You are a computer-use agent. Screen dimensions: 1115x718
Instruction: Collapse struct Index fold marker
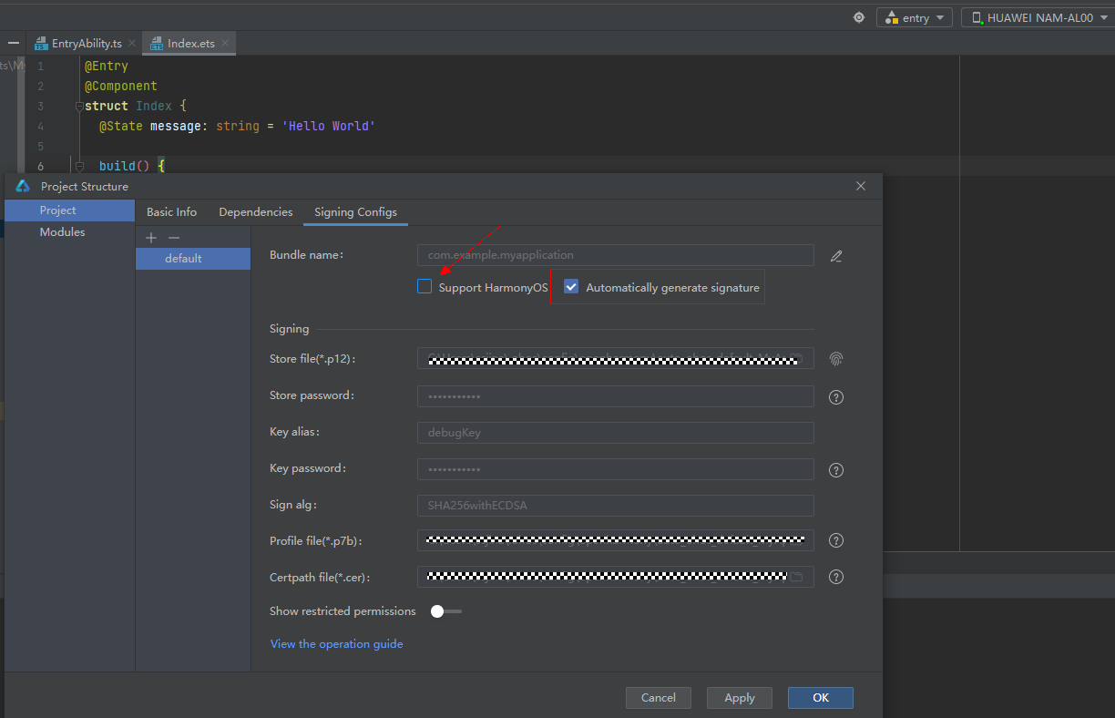pos(78,107)
